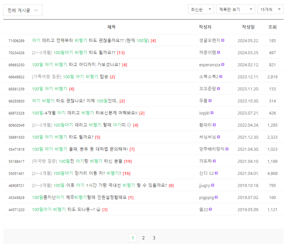Screen dimensions: 293x244
Task: Click the member badge icon next to 무룸
Action: 210,101
